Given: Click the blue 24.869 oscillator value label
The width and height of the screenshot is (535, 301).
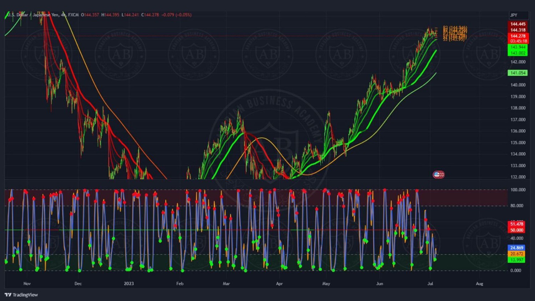Looking at the screenshot, I should point(516,248).
